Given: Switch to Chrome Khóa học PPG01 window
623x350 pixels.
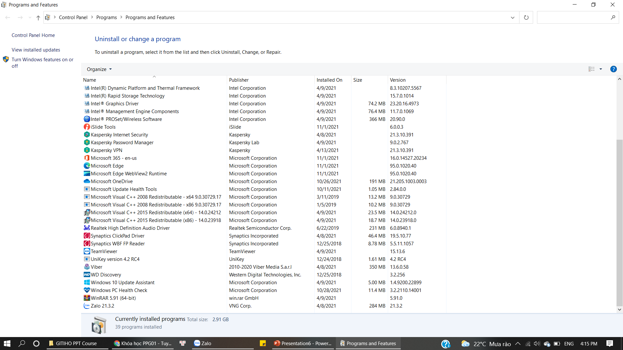Looking at the screenshot, I should 143,344.
